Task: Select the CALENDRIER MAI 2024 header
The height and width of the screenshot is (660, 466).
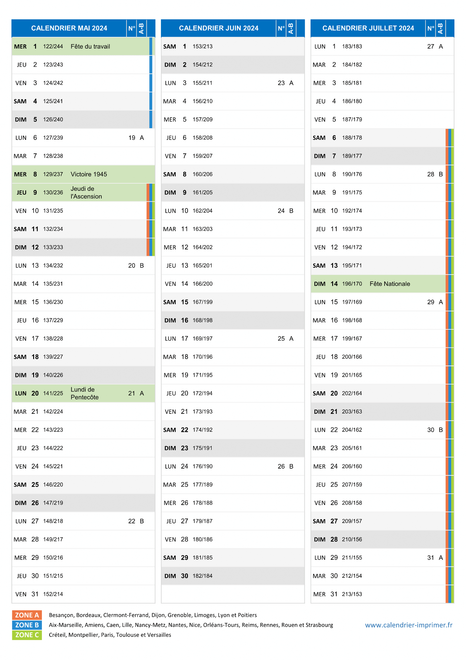Action: [x=69, y=28]
